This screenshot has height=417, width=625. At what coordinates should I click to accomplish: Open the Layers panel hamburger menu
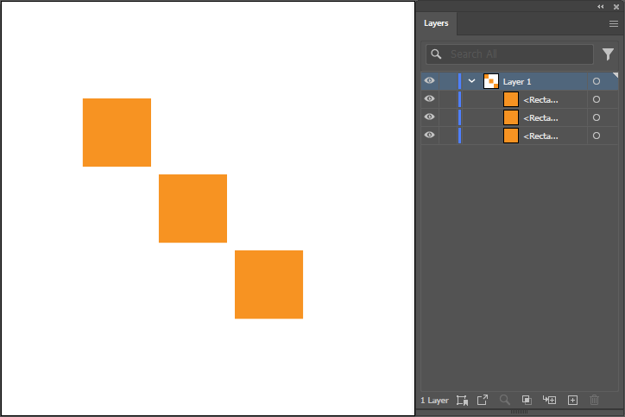[613, 24]
